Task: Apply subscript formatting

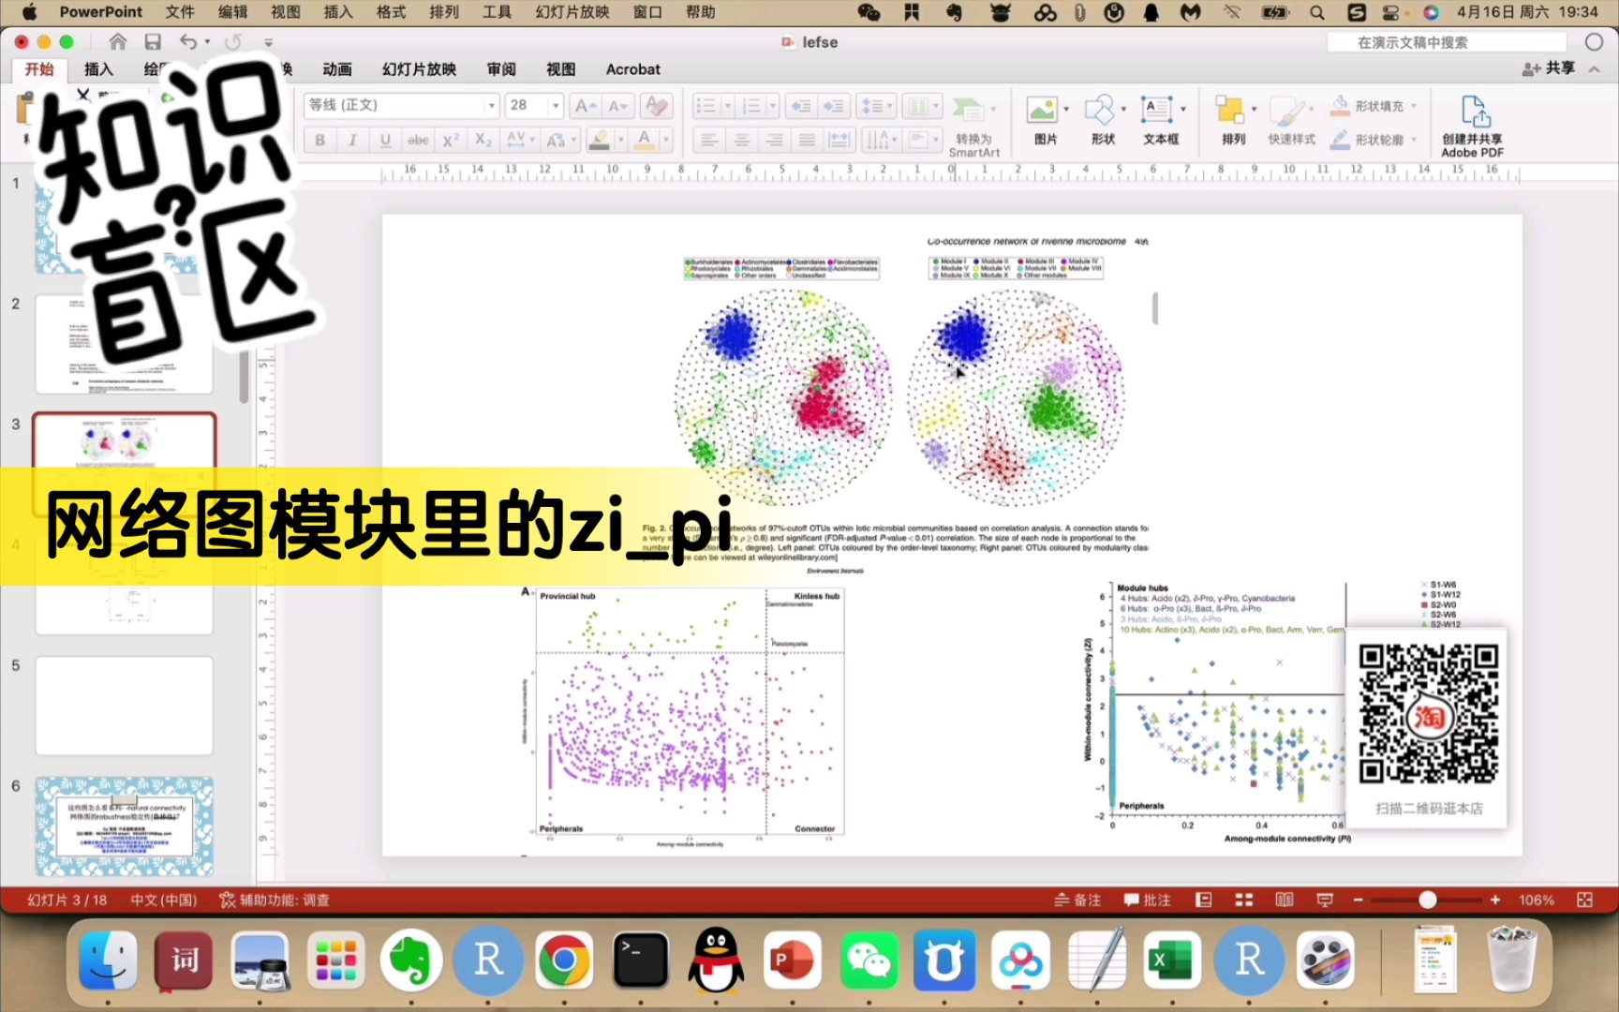Action: point(483,141)
